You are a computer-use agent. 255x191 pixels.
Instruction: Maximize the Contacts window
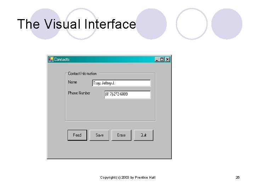pos(162,59)
